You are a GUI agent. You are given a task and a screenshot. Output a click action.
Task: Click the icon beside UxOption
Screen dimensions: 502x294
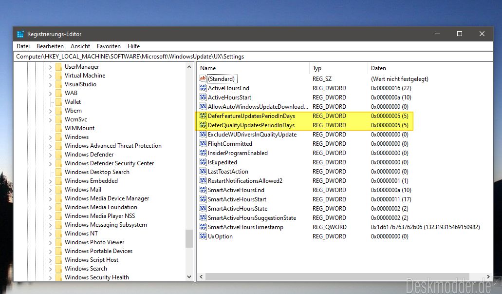click(x=203, y=236)
